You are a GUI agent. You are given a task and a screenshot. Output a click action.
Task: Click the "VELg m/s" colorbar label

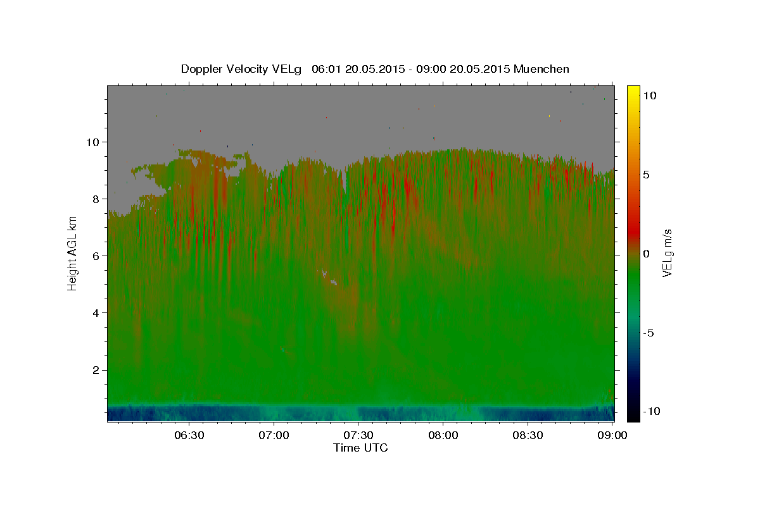point(667,254)
